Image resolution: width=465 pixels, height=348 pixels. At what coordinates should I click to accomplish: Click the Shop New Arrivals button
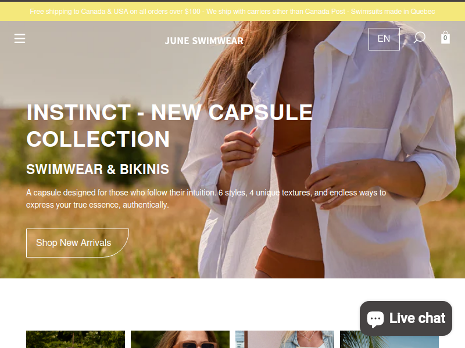[x=77, y=243]
